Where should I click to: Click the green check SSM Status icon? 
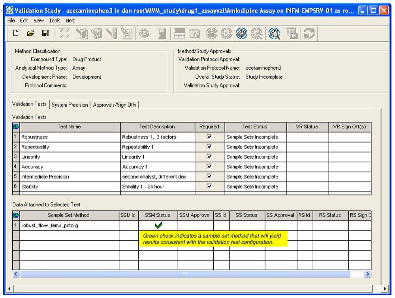tap(158, 225)
